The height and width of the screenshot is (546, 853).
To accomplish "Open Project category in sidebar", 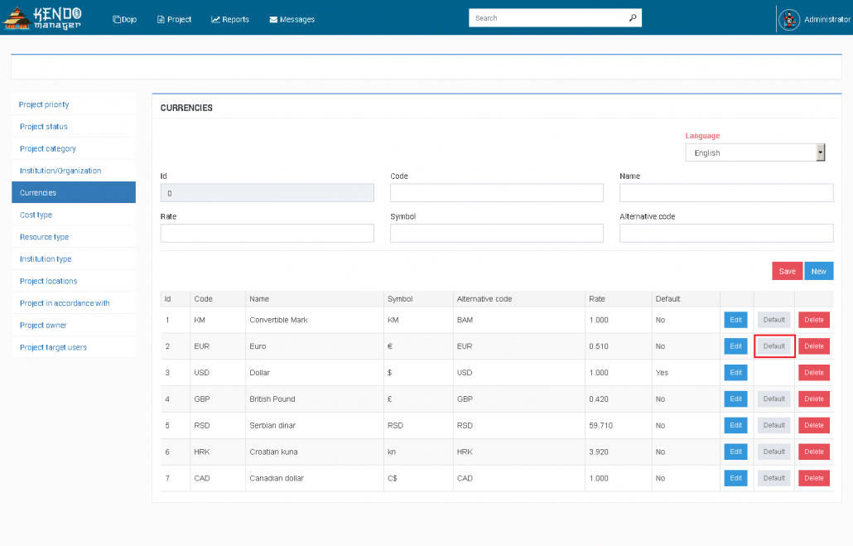I will pos(74,148).
